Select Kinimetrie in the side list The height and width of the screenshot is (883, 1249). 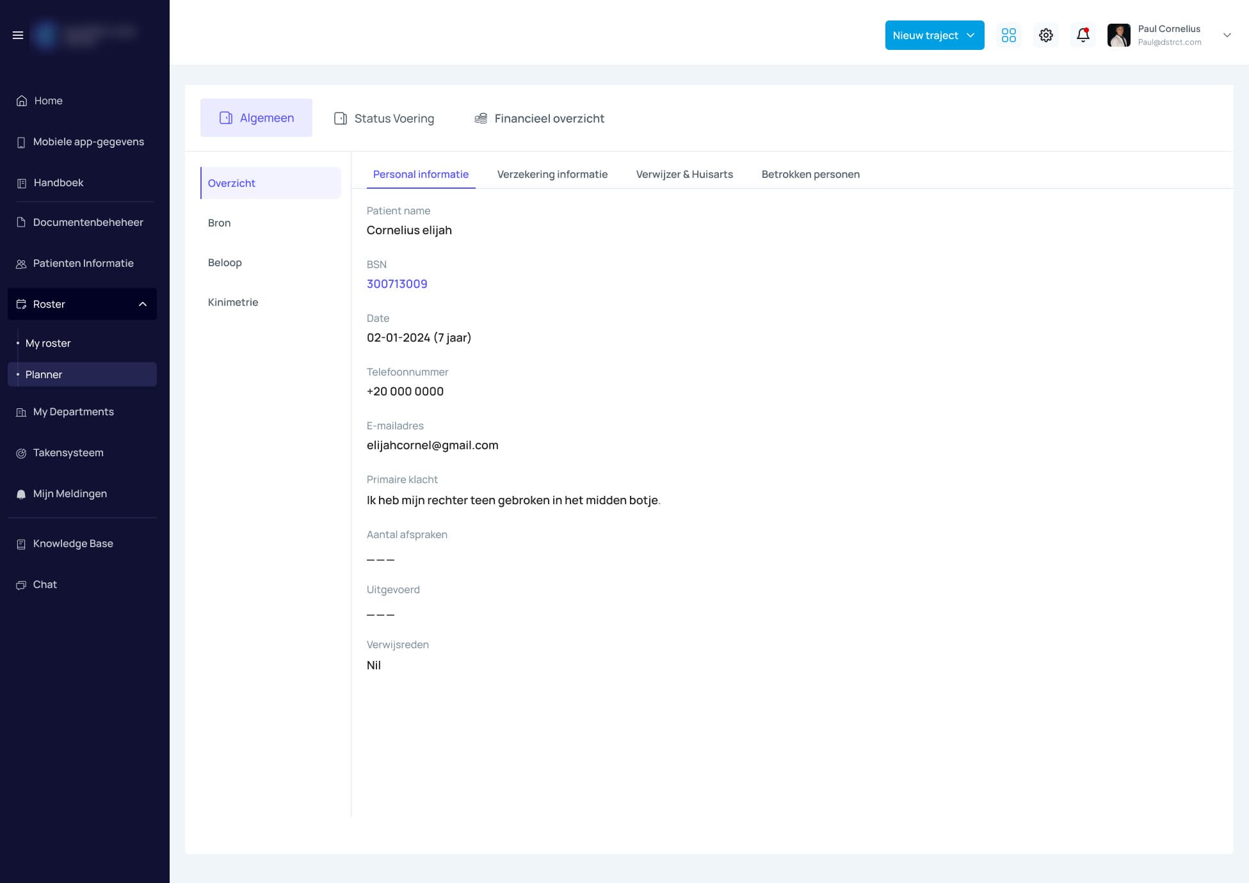232,303
